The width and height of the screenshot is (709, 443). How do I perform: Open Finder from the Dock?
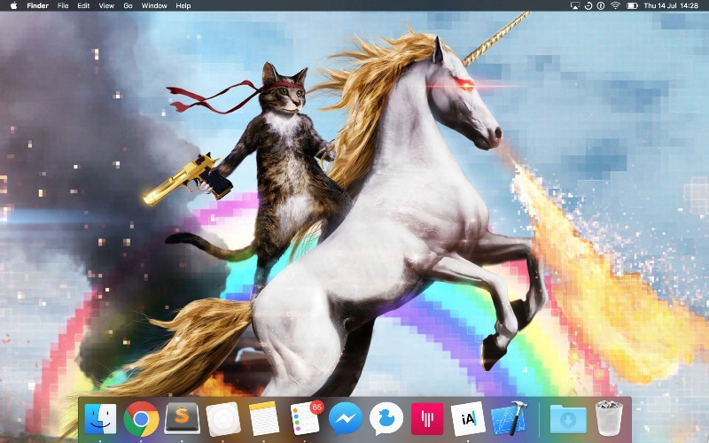(100, 419)
